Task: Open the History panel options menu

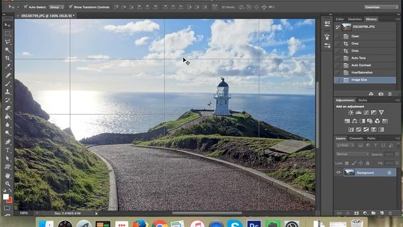Action: (x=397, y=19)
